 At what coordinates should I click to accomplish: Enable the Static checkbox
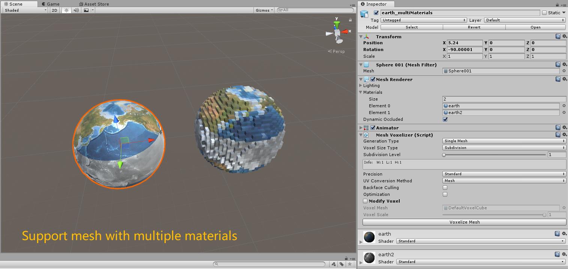coord(544,13)
